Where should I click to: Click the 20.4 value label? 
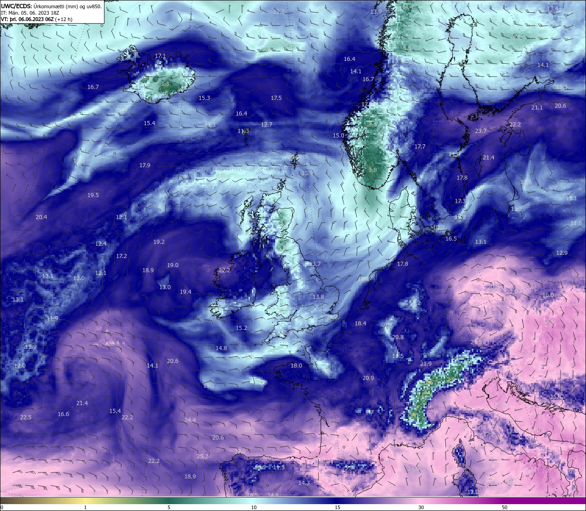[x=41, y=217]
